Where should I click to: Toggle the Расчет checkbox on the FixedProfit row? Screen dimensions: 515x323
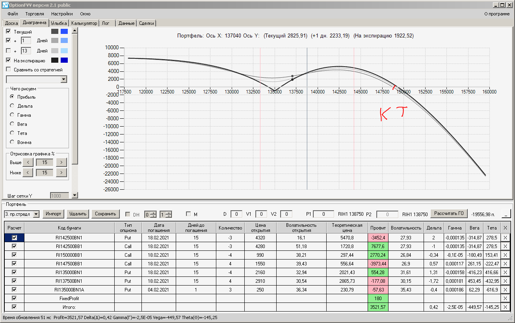pos(15,299)
